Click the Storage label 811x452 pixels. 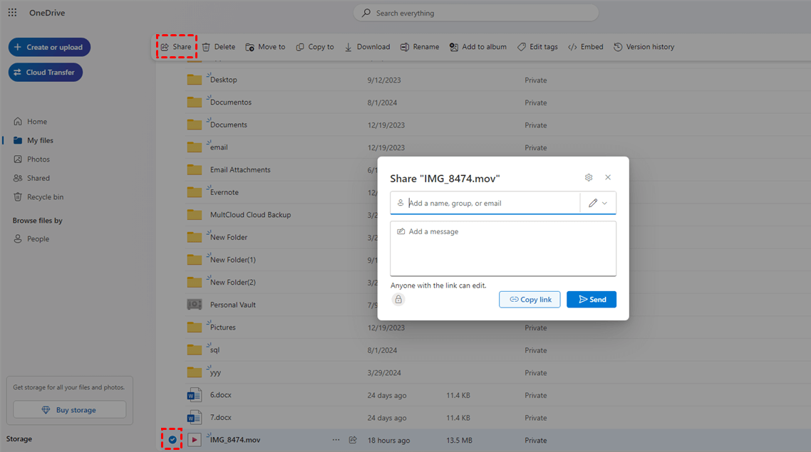coord(19,438)
